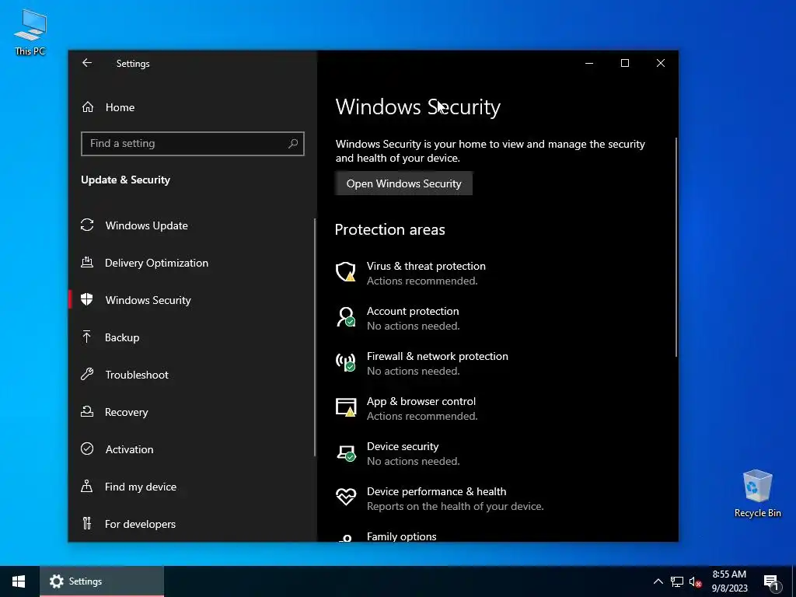The width and height of the screenshot is (796, 597).
Task: Show hidden system tray icons
Action: 658,581
